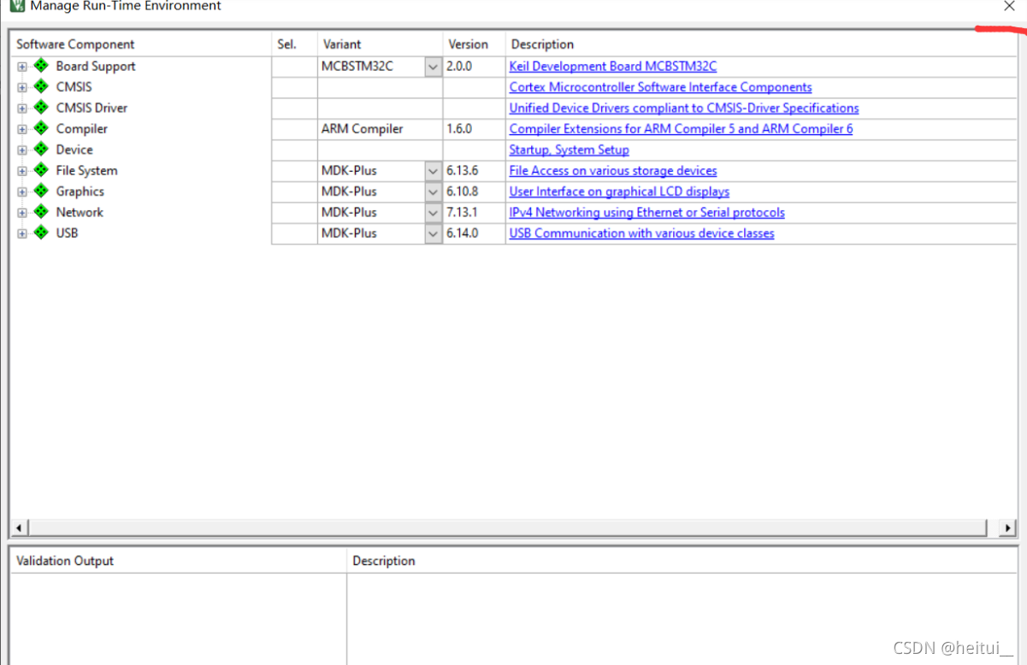Expand the CMSIS Driver tree node

pos(22,109)
